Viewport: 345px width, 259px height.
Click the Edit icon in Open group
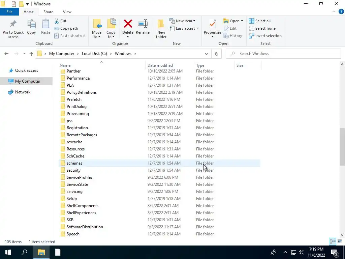[x=226, y=28]
